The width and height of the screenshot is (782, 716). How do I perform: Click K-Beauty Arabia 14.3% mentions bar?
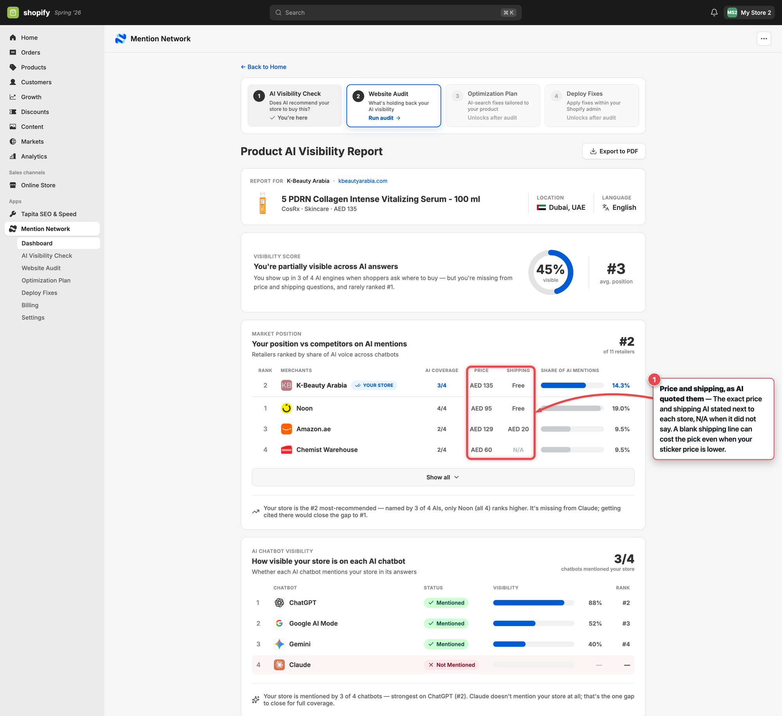click(572, 385)
